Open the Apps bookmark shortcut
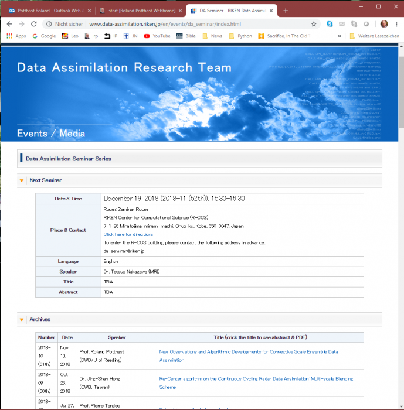Viewport: 404px width, 410px height. pos(16,36)
